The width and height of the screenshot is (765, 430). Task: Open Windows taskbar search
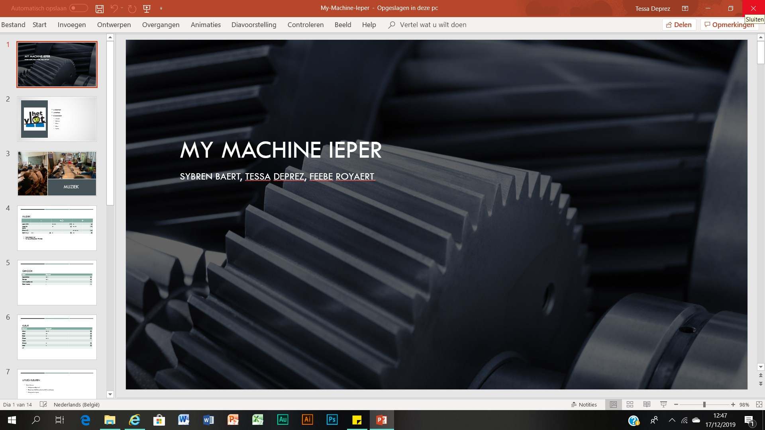36,420
